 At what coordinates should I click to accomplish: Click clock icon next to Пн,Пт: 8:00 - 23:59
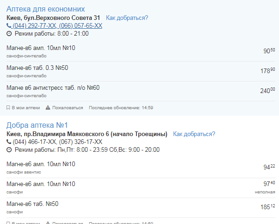click(x=9, y=150)
